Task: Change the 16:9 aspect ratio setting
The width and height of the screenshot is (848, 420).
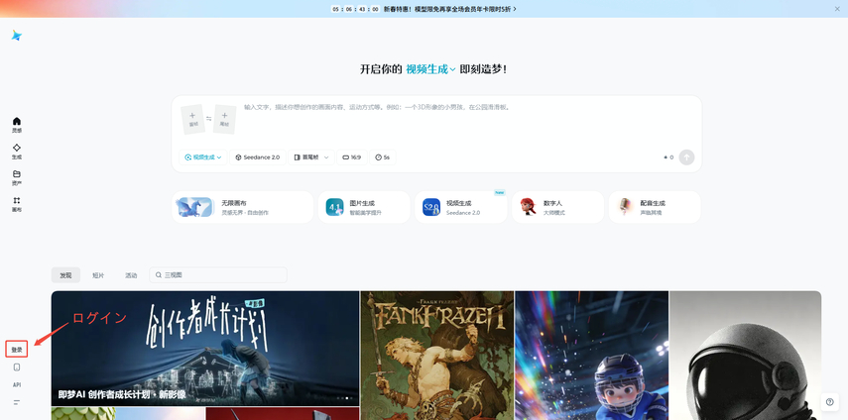Action: click(x=351, y=157)
